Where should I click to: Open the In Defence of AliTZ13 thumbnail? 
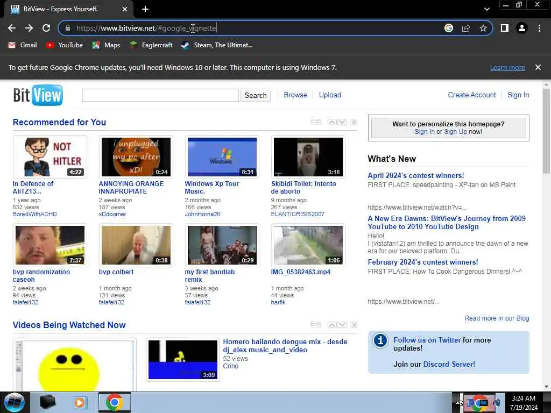(50, 157)
